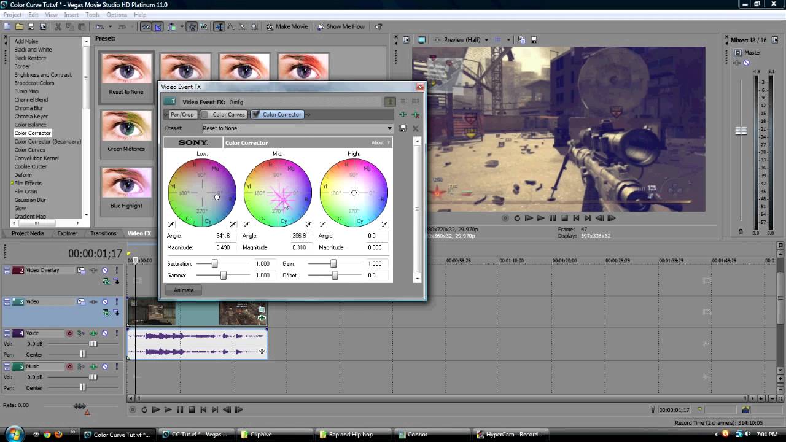
Task: Open the plug-in chain chooser in Video Event FX
Action: 403,115
